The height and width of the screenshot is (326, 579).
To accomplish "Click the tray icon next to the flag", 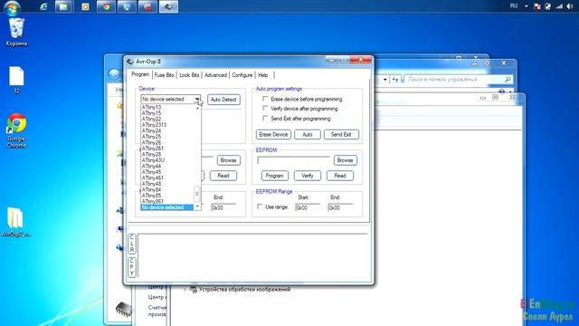I will [x=548, y=6].
